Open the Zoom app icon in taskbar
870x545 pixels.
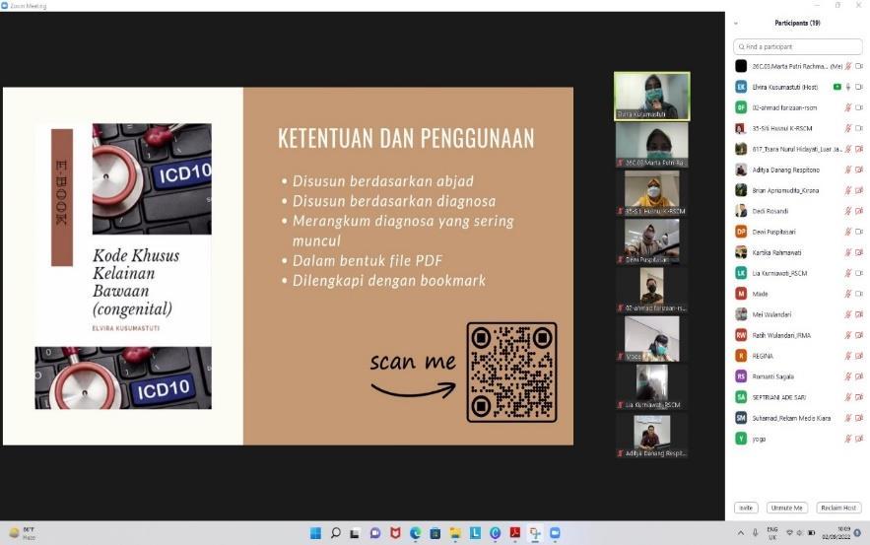click(x=555, y=533)
